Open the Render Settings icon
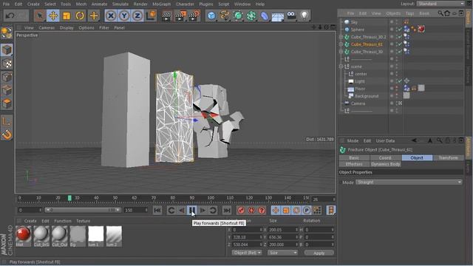Viewport: 473px width, 266px height. tap(194, 16)
